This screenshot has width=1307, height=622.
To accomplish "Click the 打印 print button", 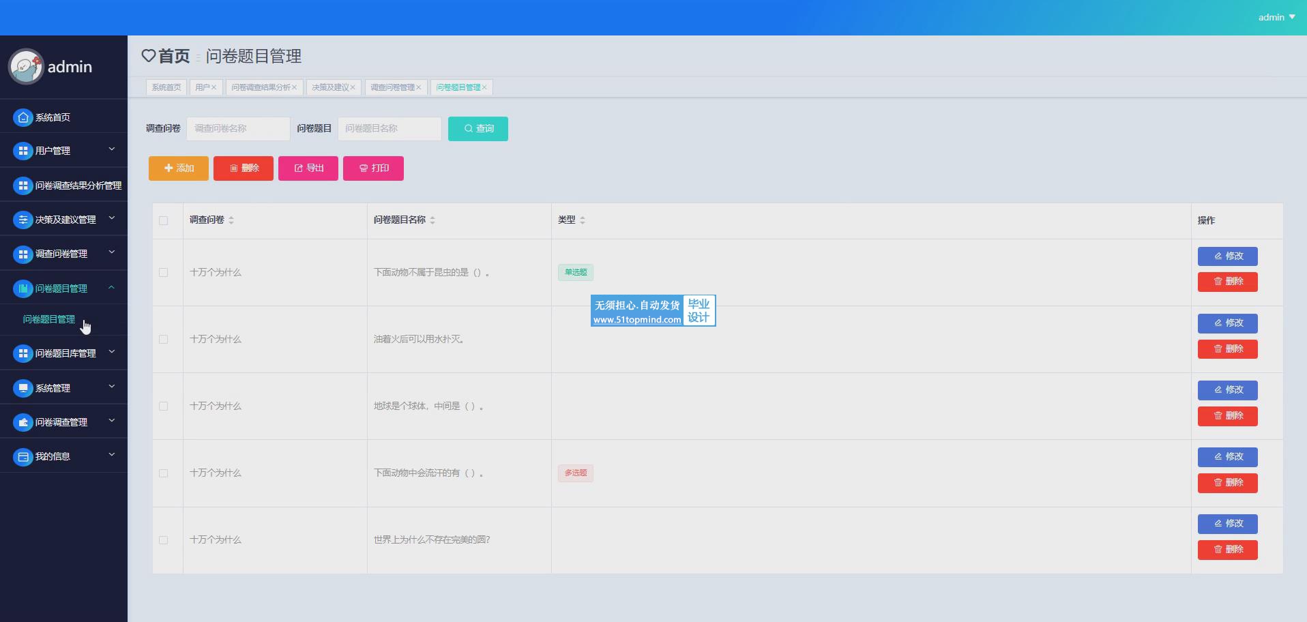I will point(373,168).
